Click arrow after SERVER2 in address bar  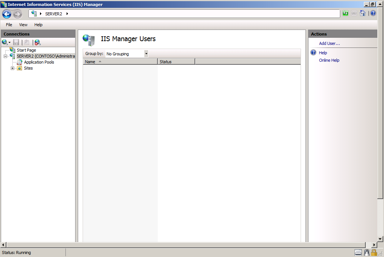coord(67,14)
